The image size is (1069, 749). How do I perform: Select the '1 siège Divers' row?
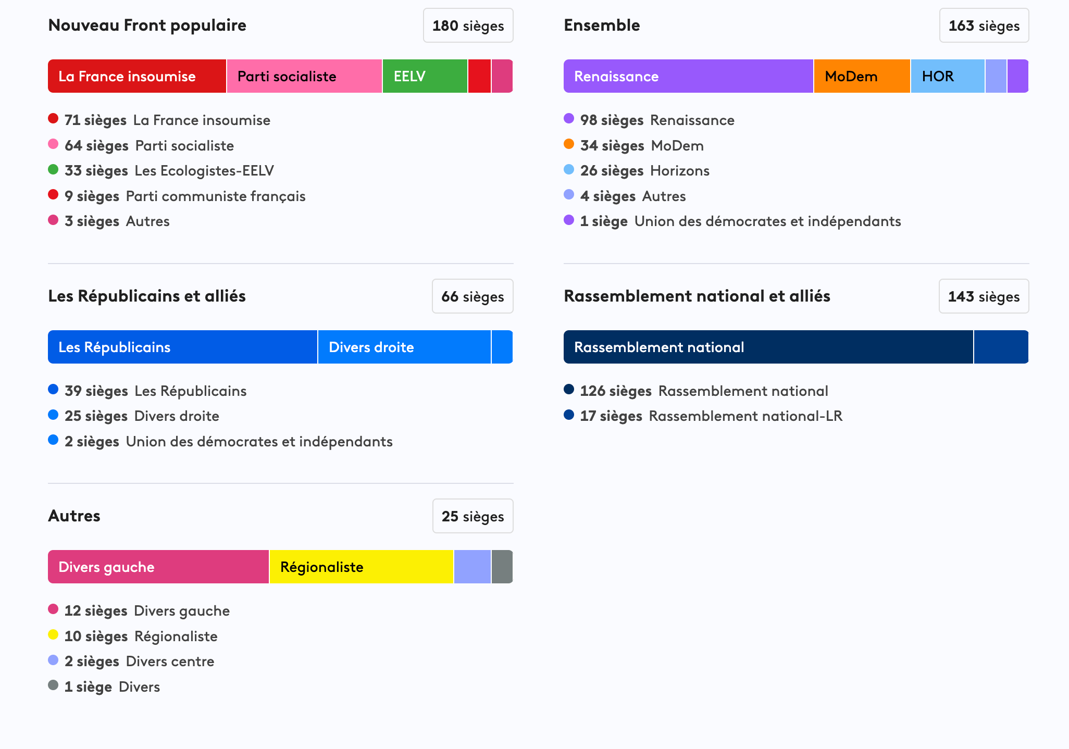coord(104,686)
